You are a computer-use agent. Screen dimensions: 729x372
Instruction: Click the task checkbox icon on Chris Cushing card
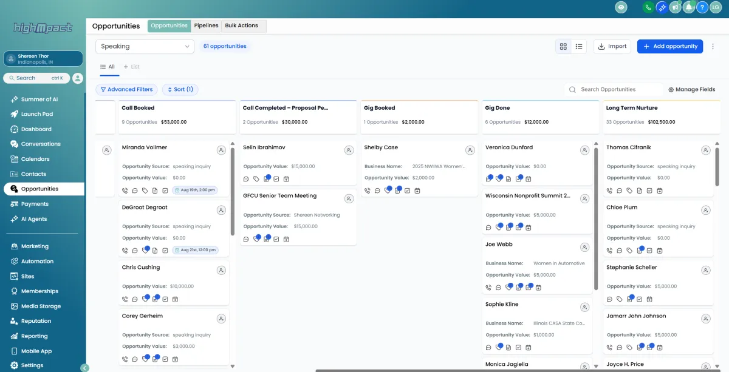point(165,299)
